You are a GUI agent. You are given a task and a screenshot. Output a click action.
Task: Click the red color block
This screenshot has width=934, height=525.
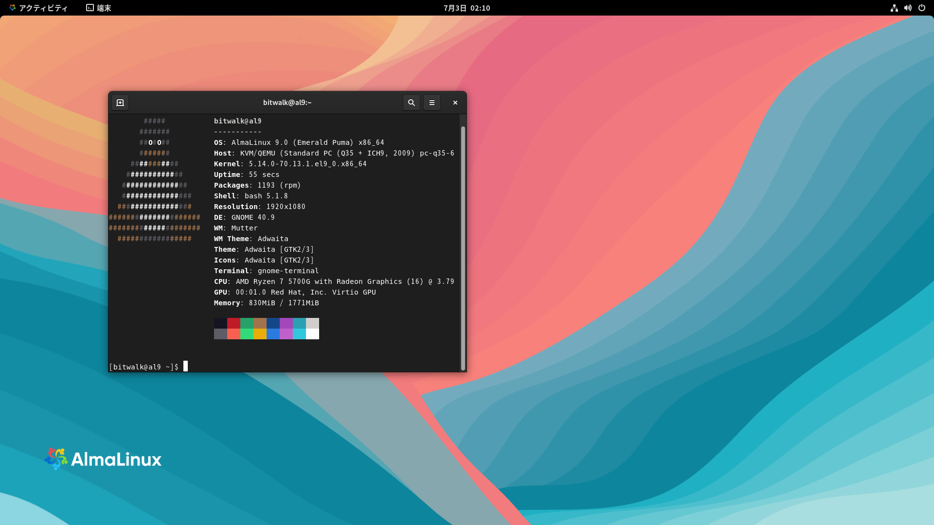point(233,323)
